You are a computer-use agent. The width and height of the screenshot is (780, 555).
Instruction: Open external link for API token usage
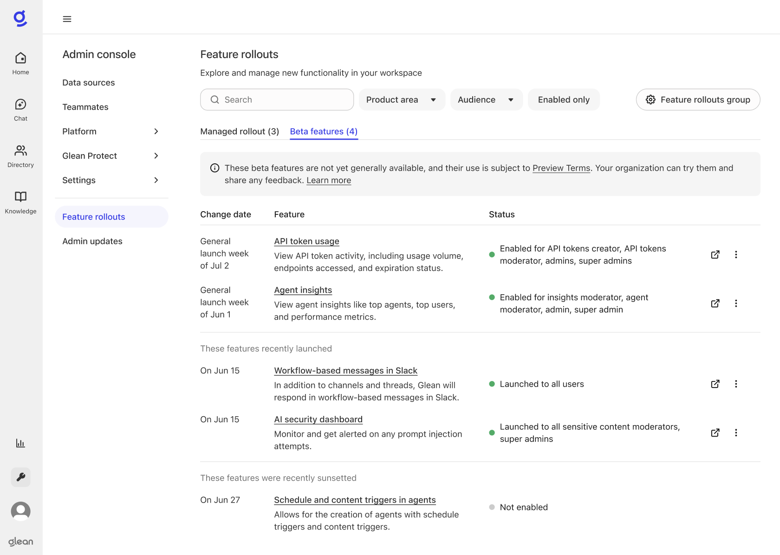coord(715,254)
